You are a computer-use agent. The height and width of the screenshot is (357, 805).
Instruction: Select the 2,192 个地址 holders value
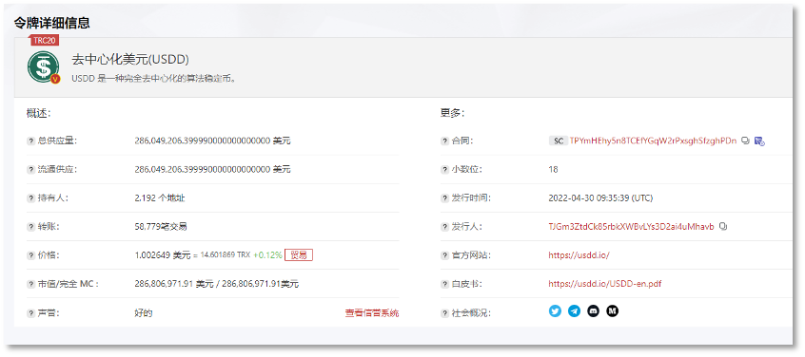pyautogui.click(x=160, y=198)
